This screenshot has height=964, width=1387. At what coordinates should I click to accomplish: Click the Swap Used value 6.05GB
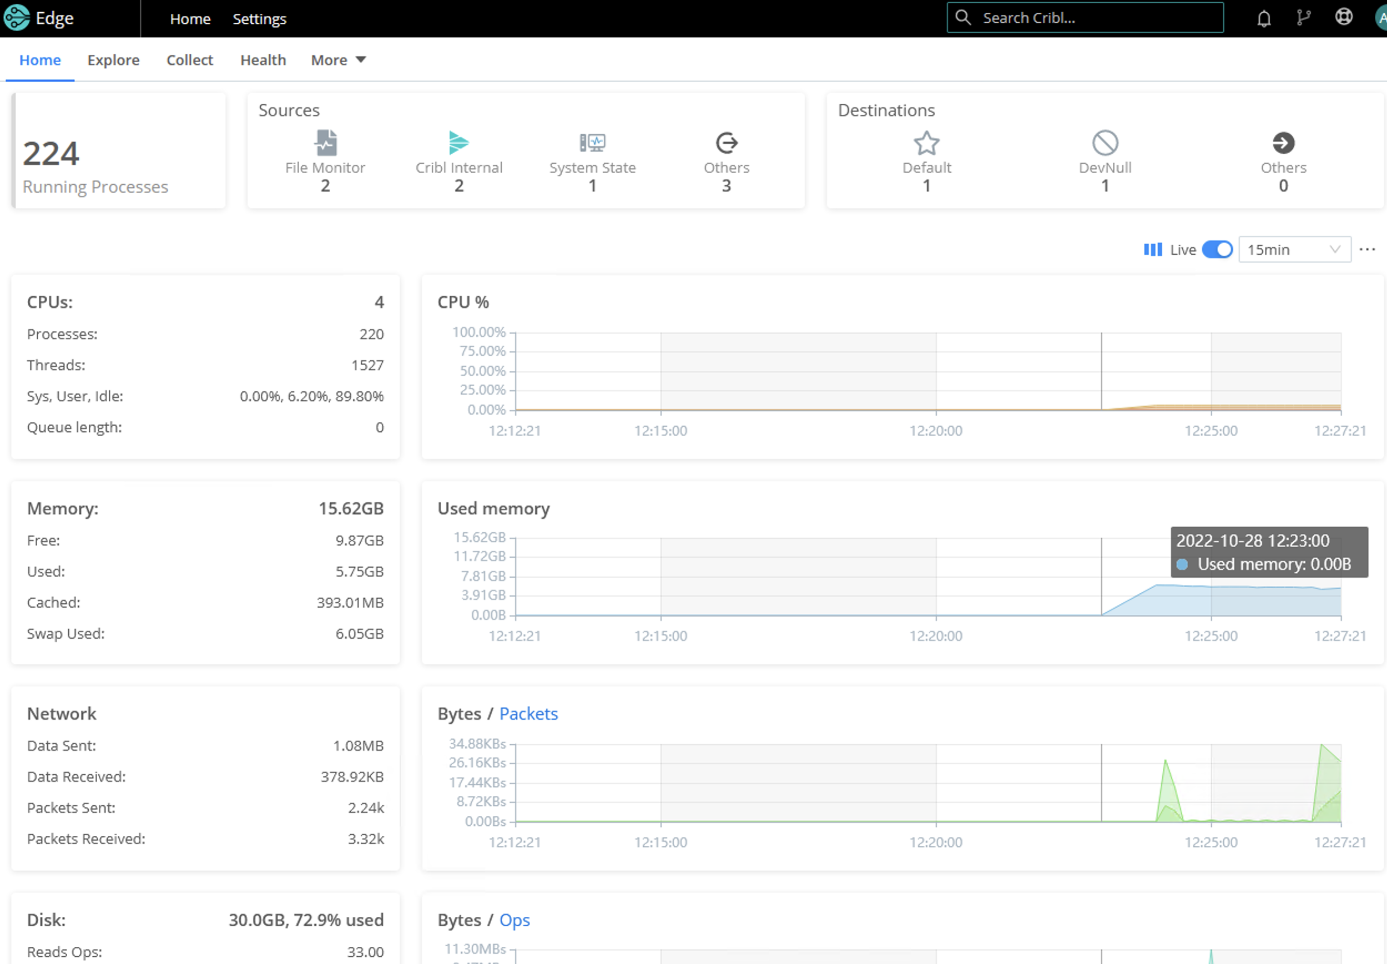[x=360, y=633]
